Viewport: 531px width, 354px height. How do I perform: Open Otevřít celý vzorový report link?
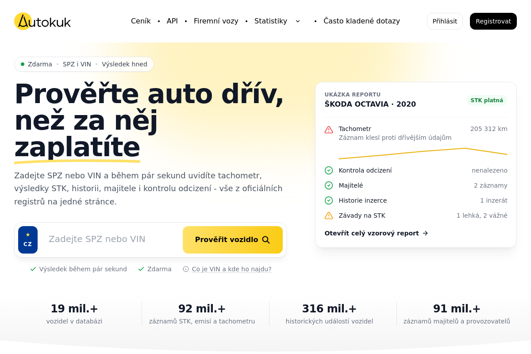coord(377,233)
